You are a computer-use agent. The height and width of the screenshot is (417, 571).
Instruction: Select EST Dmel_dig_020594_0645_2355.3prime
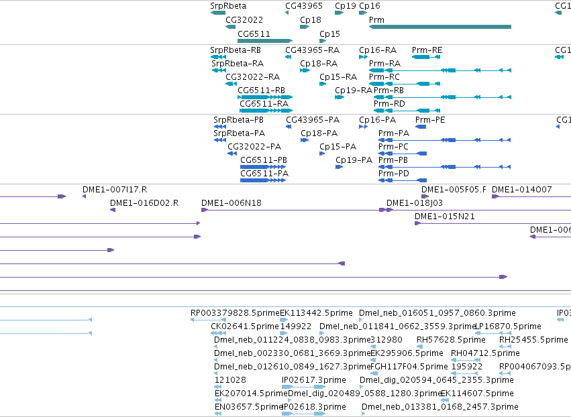tap(437, 381)
